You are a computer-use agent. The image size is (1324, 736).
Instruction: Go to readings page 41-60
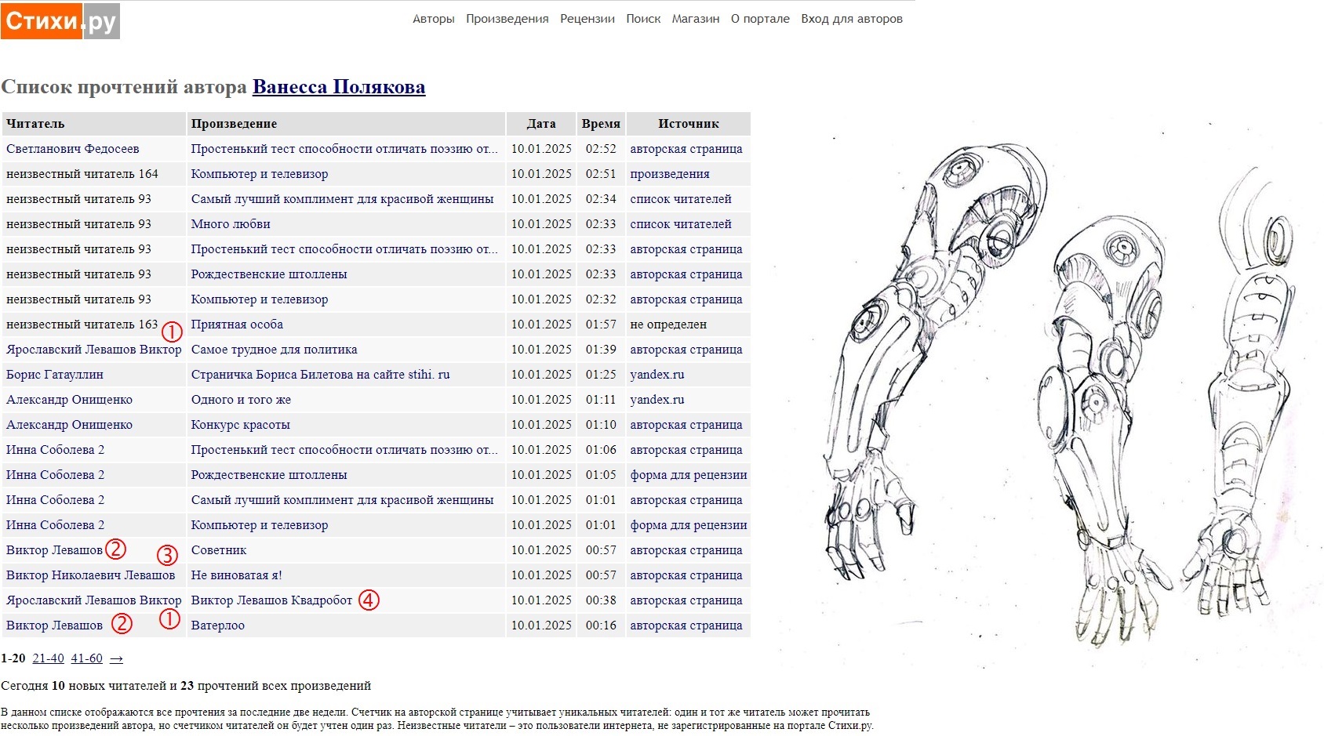pos(86,658)
